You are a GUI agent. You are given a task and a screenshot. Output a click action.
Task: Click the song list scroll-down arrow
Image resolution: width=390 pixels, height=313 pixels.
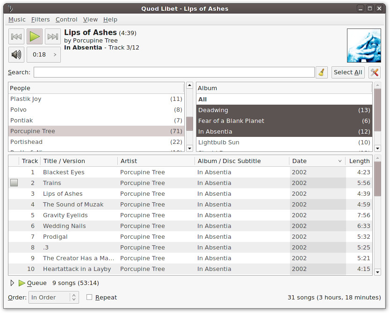tap(377, 272)
